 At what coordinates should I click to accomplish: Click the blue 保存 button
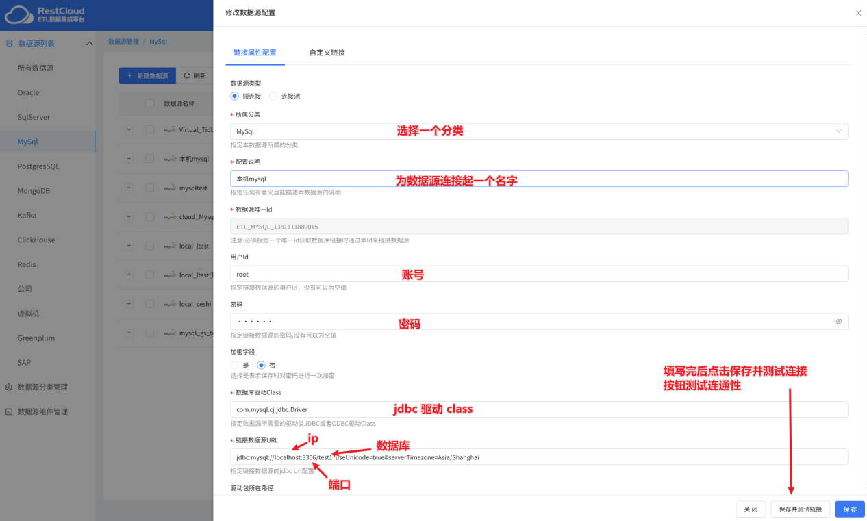tap(850, 509)
